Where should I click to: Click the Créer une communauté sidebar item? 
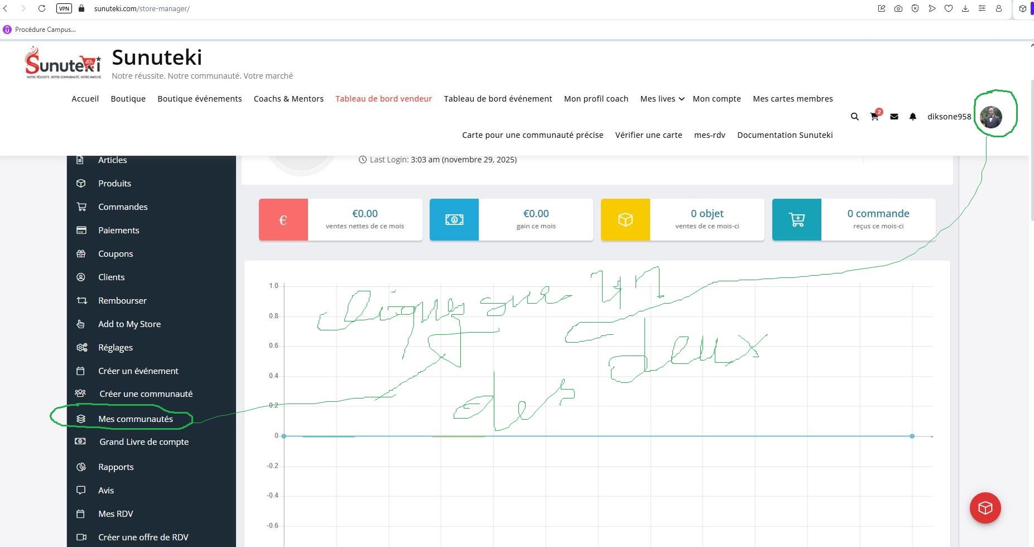pos(146,394)
